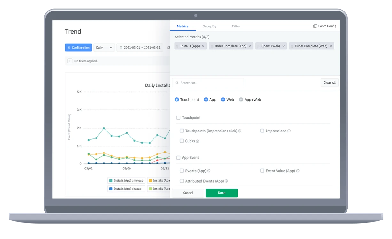Click the moloco legend color swatch

(111, 181)
